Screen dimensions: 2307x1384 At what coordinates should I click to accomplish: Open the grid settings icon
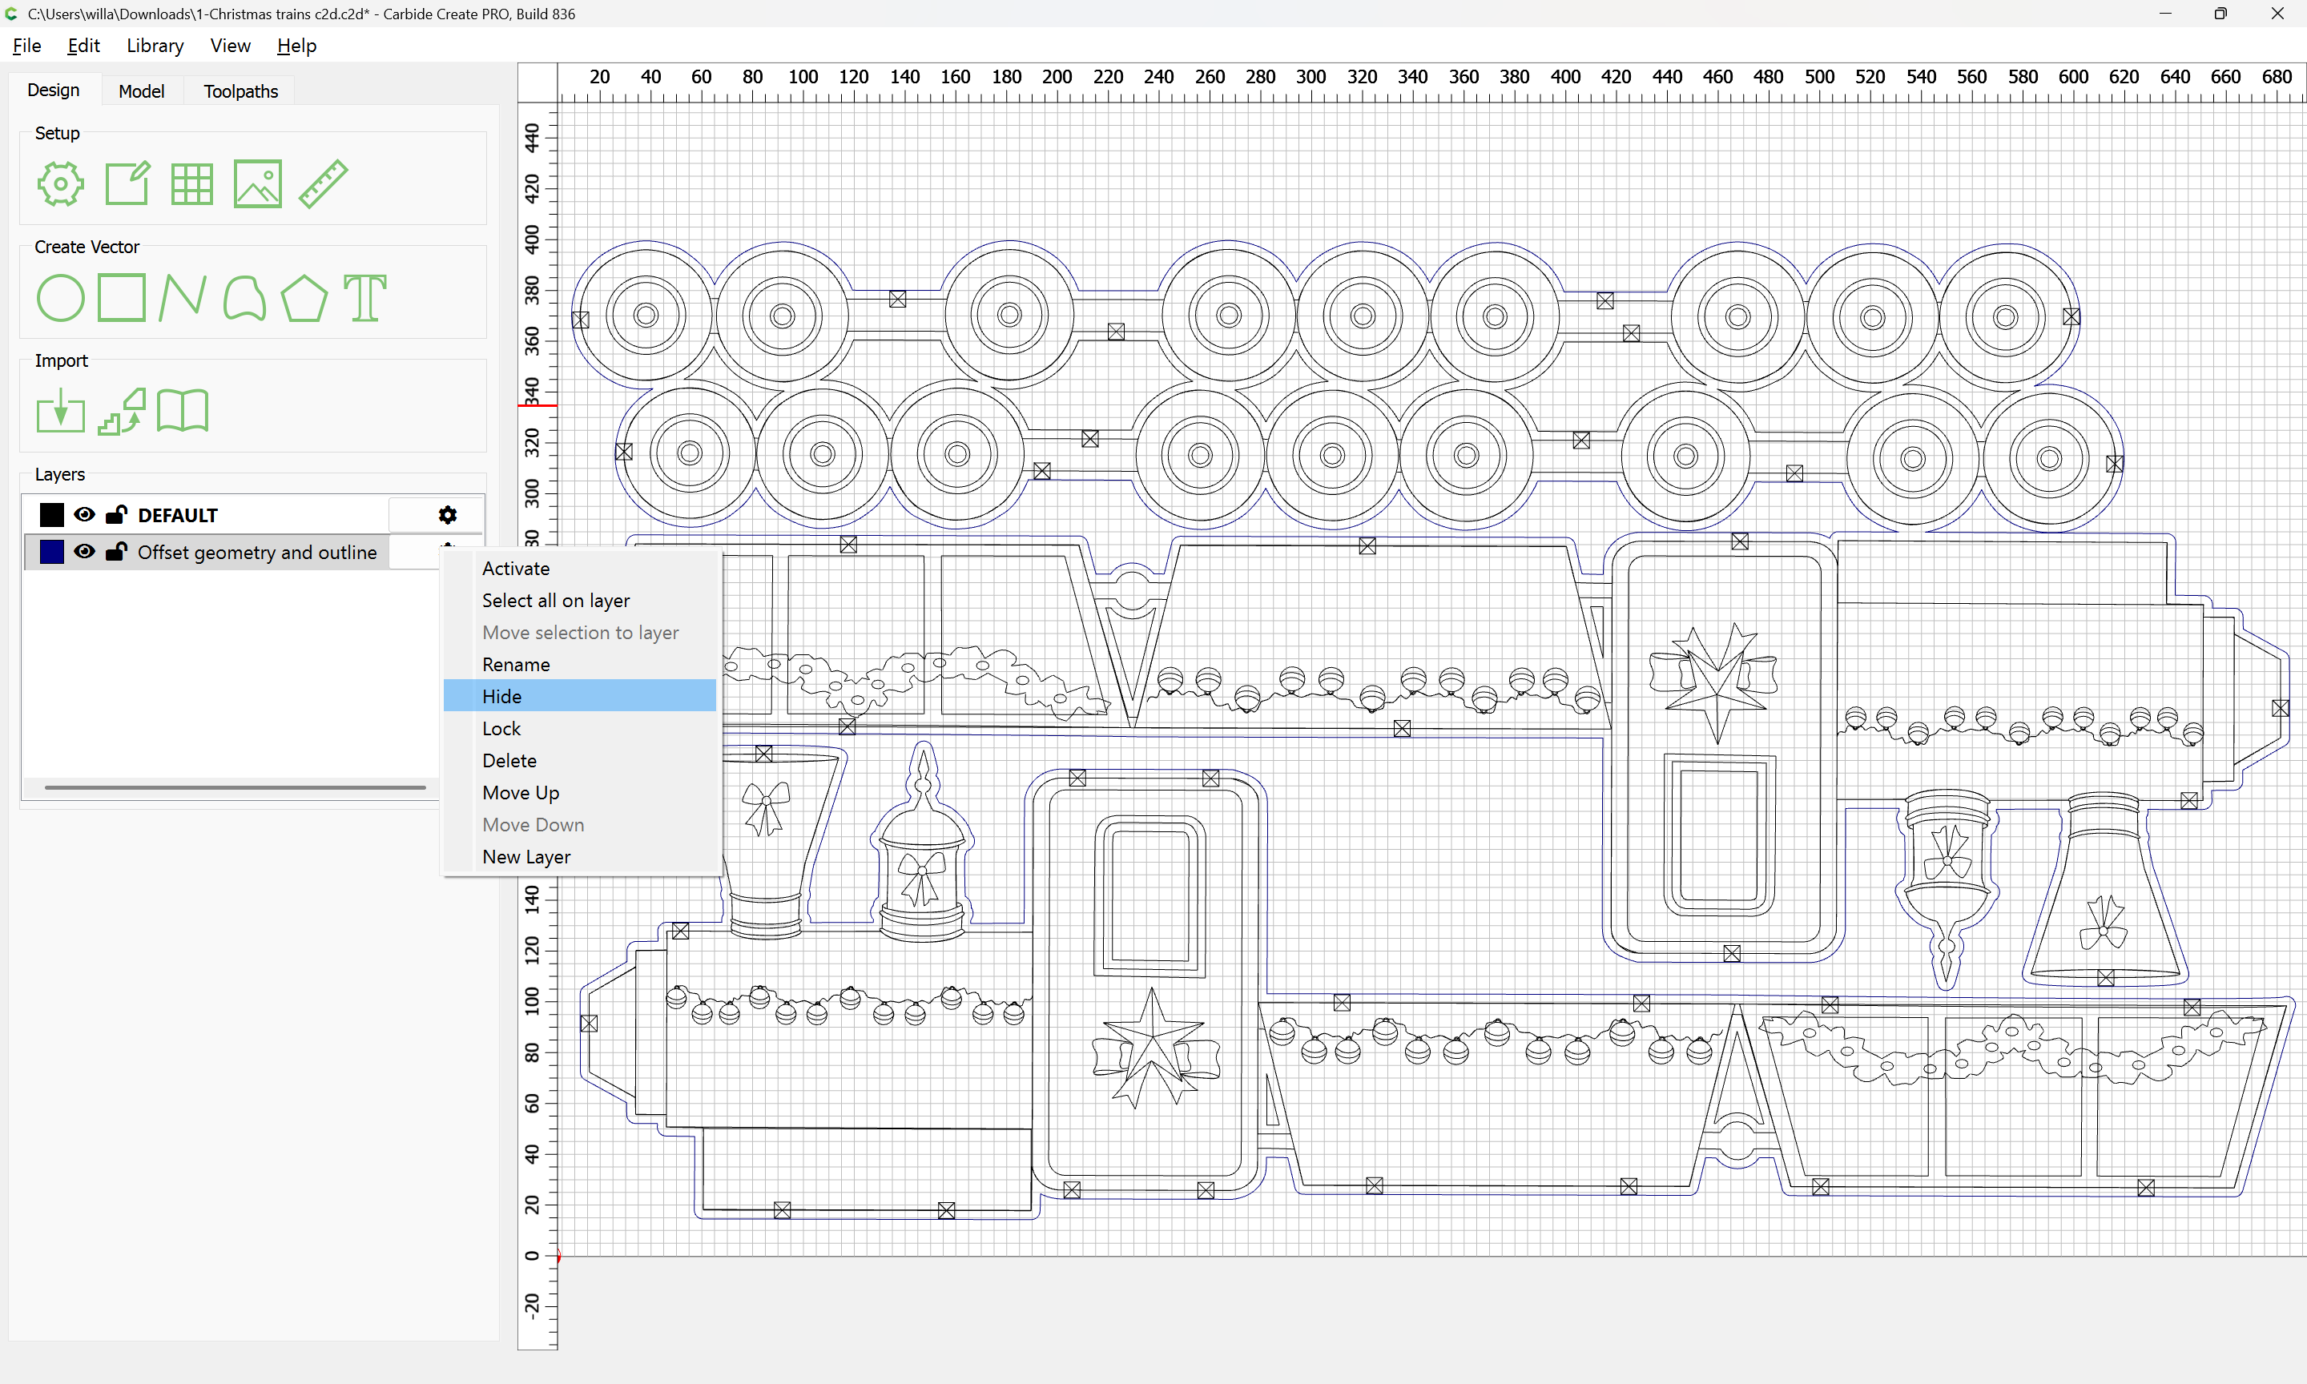192,183
